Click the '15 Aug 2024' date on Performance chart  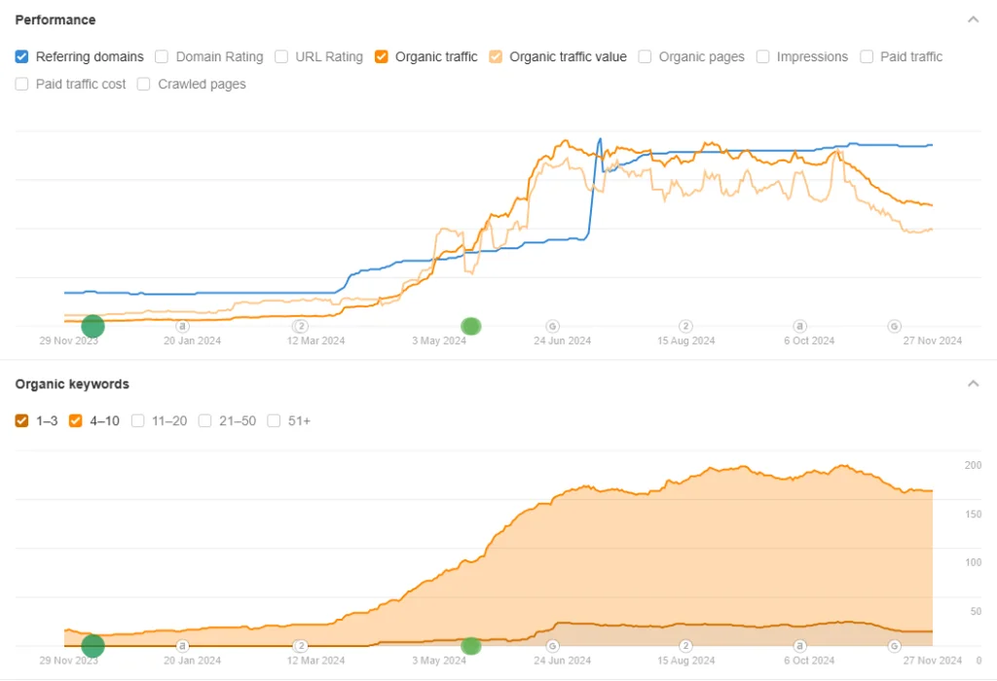686,340
